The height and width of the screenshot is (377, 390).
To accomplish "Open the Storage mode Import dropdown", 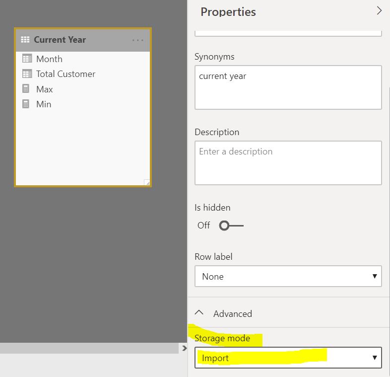I will (288, 358).
